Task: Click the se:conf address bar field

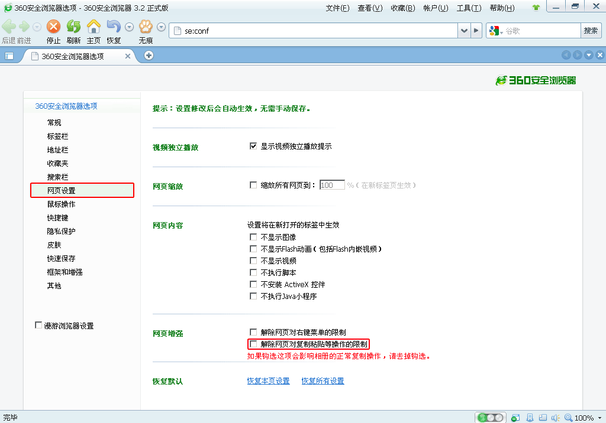Action: (314, 31)
